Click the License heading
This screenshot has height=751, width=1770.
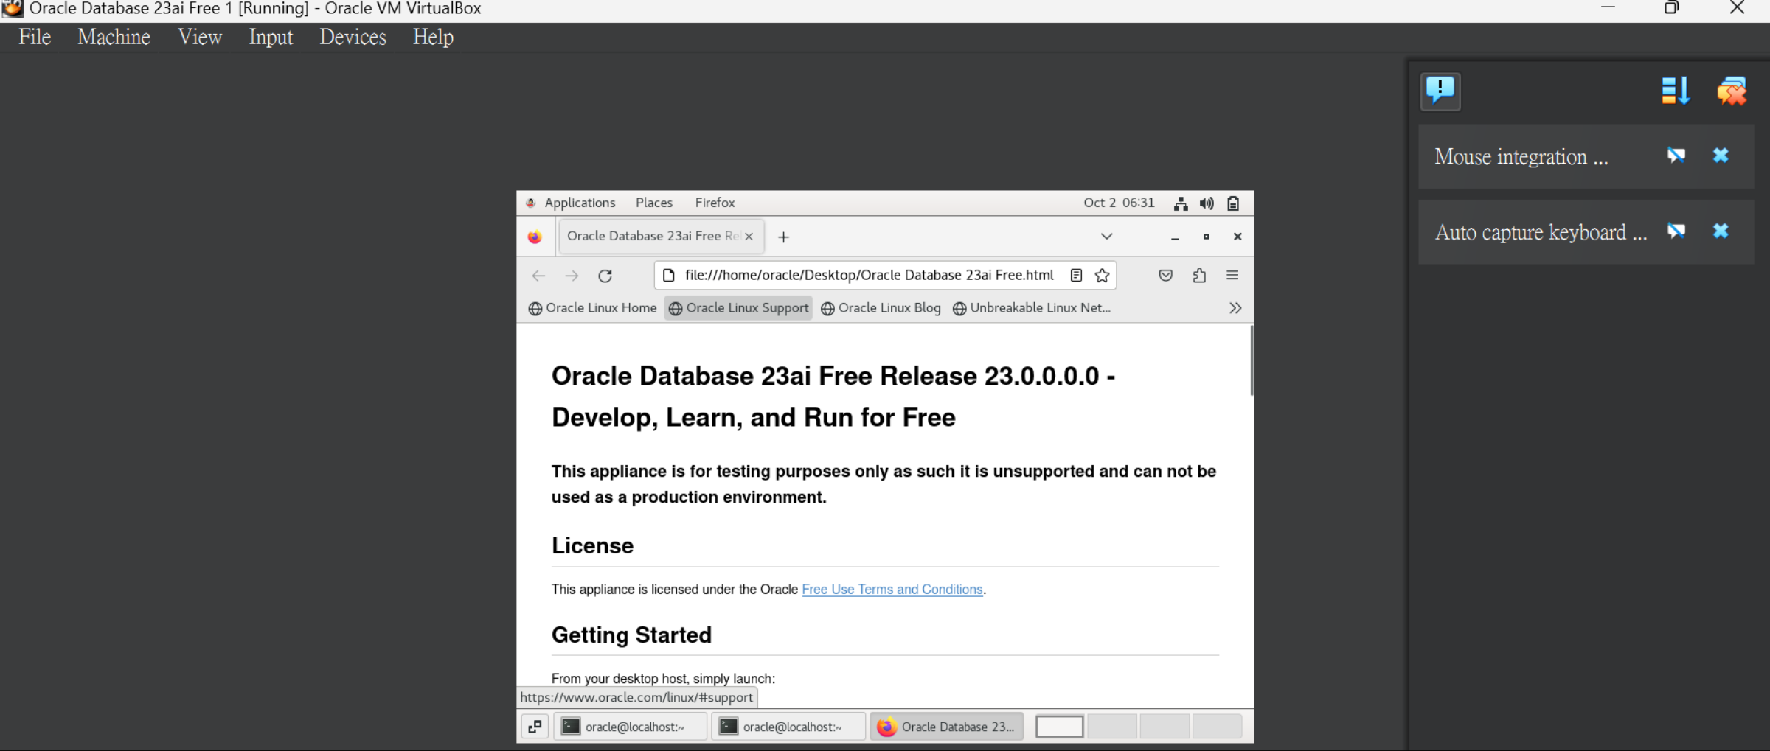coord(592,546)
